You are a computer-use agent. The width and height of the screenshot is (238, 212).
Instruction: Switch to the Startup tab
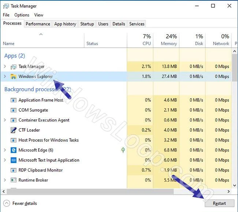click(x=87, y=24)
